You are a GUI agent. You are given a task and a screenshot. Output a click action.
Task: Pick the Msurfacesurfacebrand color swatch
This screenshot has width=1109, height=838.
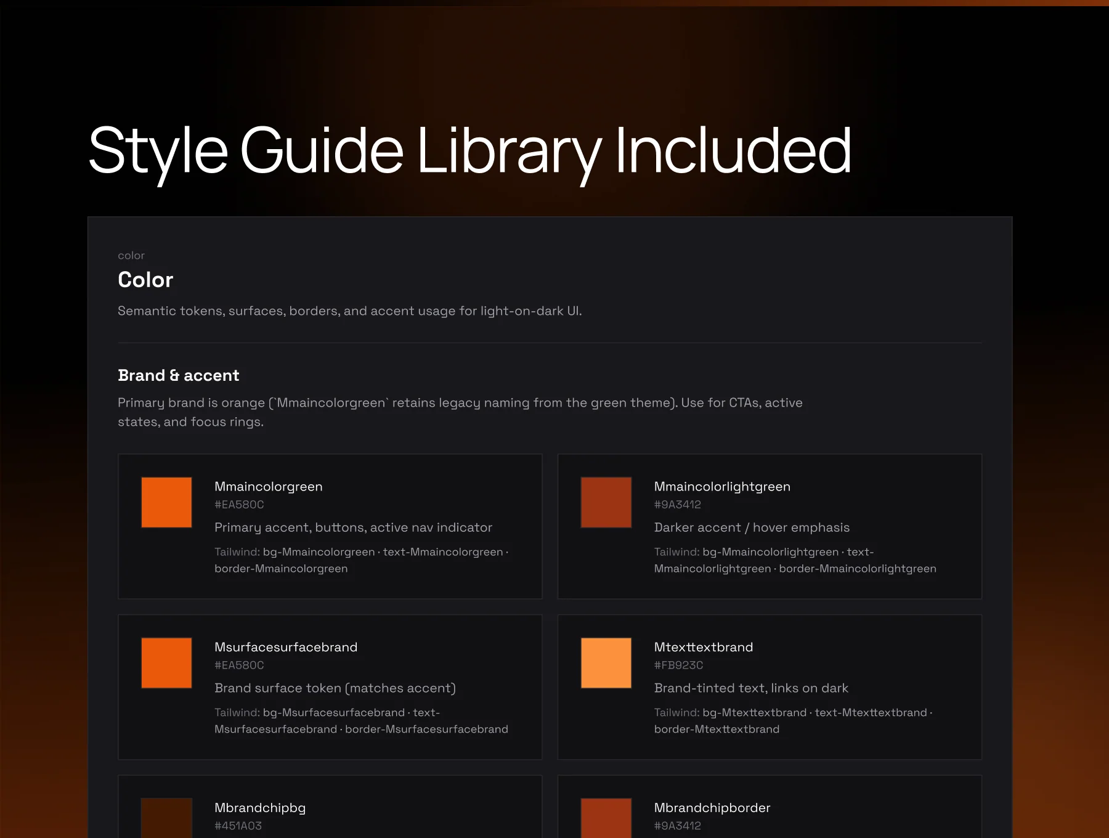click(166, 663)
